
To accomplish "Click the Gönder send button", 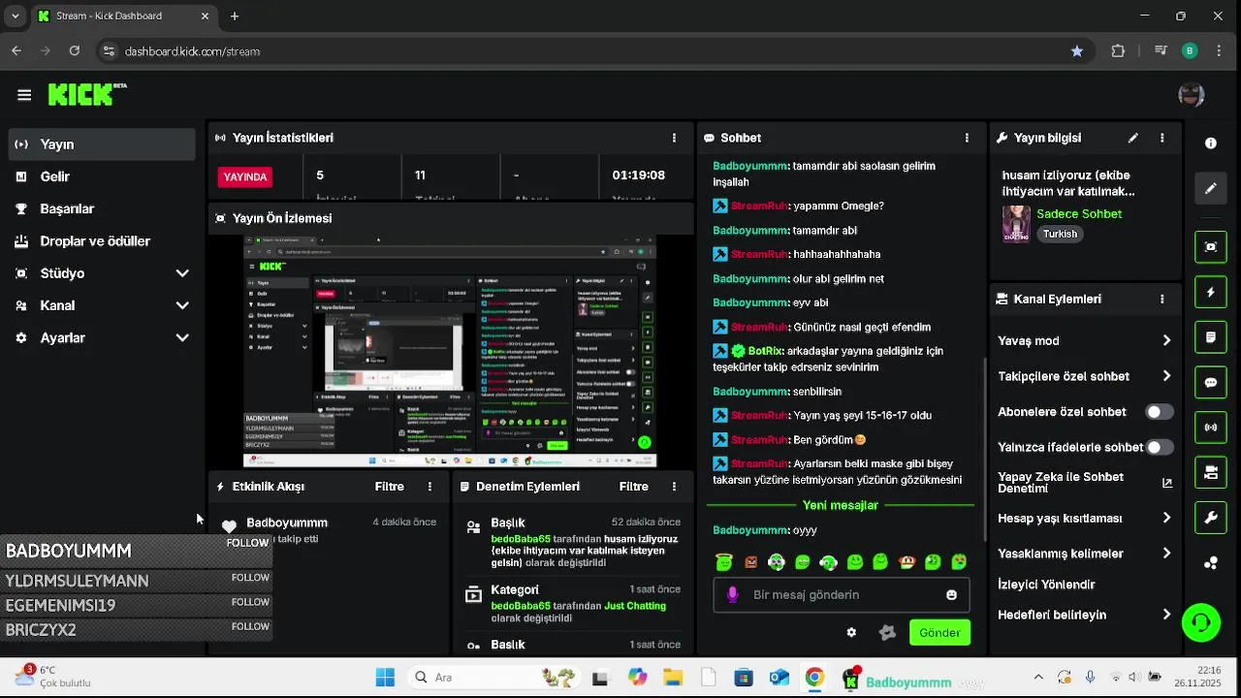I will click(939, 632).
